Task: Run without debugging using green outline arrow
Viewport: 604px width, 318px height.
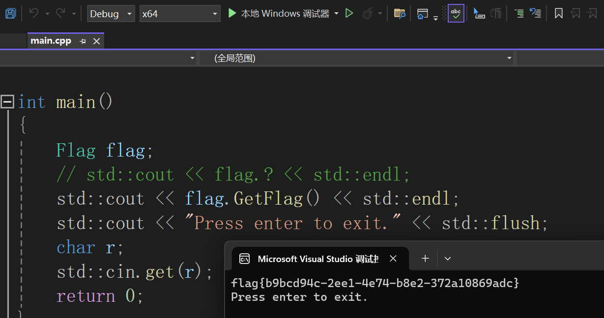Action: (x=349, y=13)
